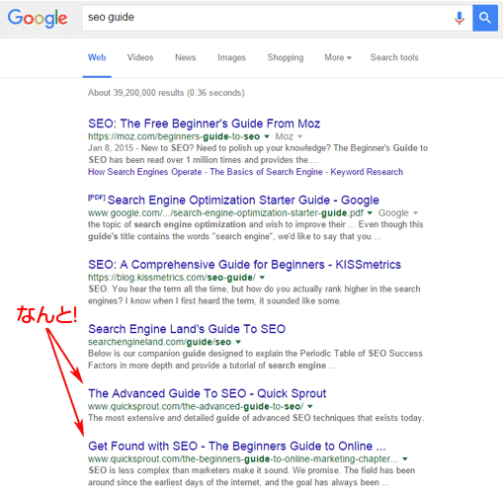Open the More menu in search tabs
Image resolution: width=503 pixels, height=494 pixels.
(x=338, y=57)
